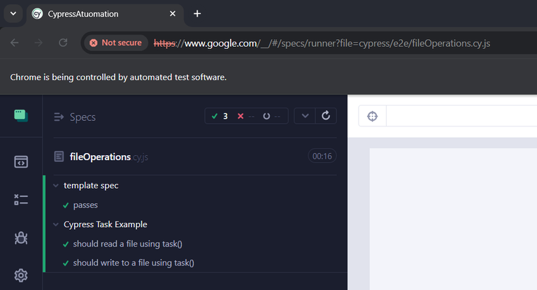Click the Cypress green logo icon
The image size is (537, 290).
(x=21, y=116)
